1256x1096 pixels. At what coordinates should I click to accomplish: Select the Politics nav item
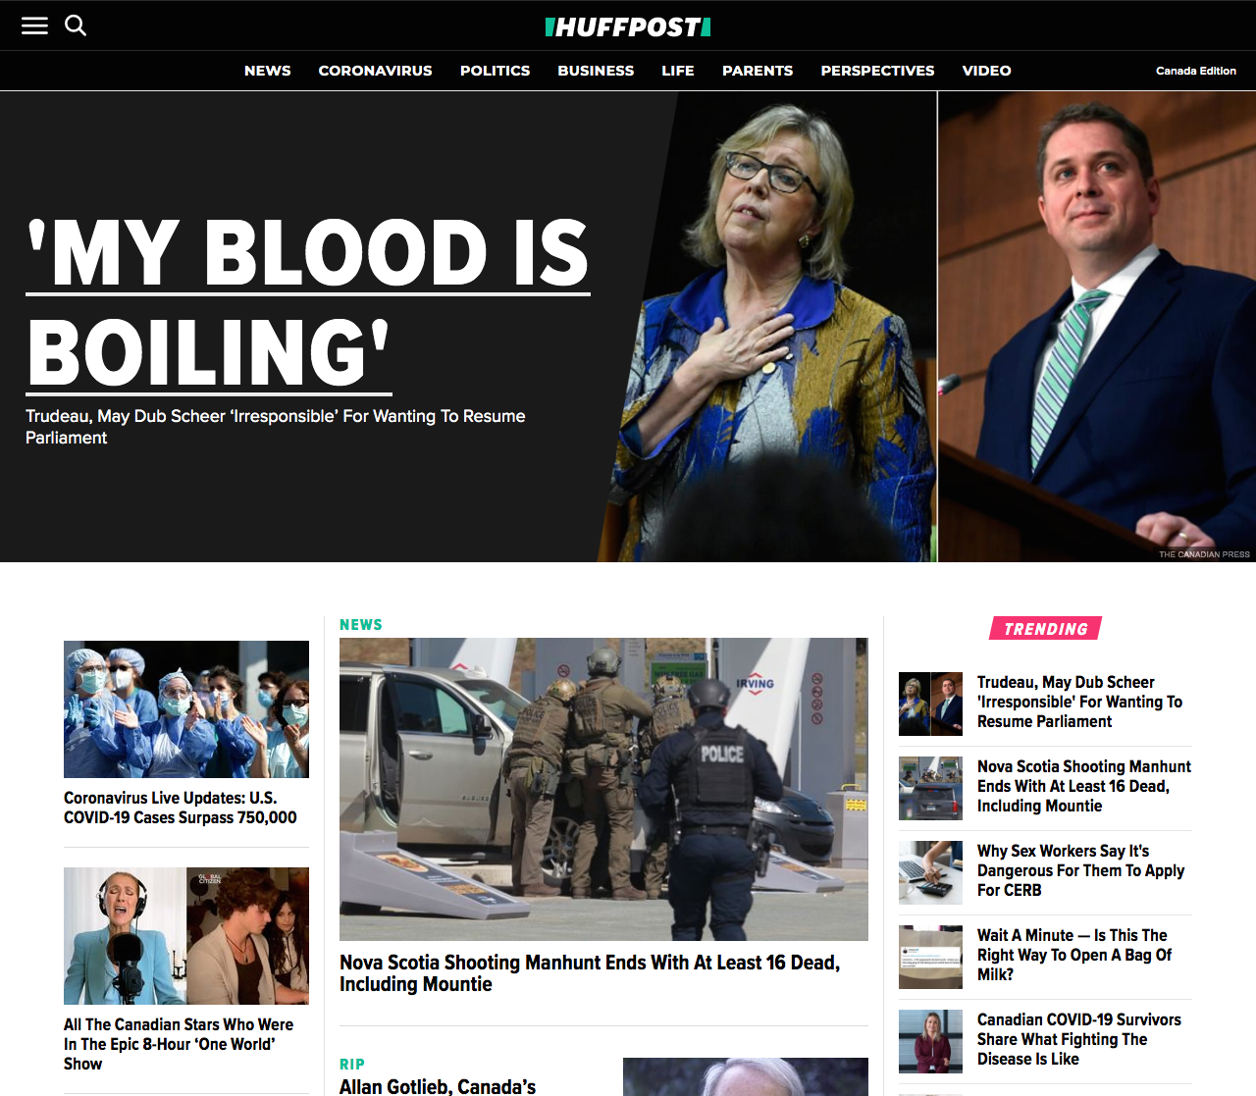point(495,71)
